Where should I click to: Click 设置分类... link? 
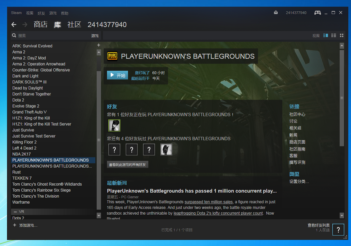point(299,182)
